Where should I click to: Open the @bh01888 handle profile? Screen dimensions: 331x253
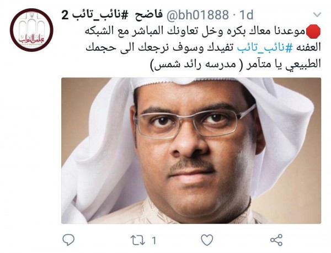point(198,15)
